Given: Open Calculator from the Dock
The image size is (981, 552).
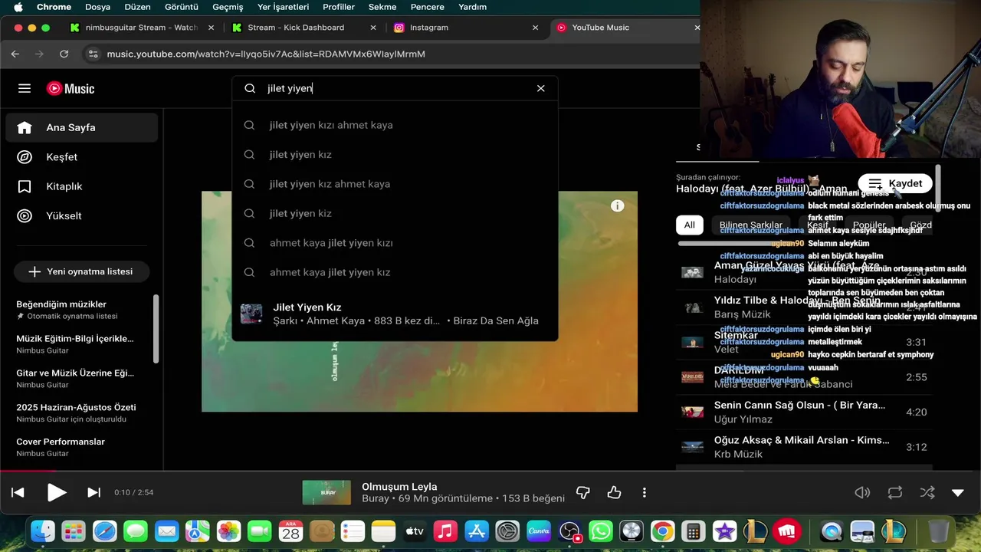Looking at the screenshot, I should tap(693, 531).
